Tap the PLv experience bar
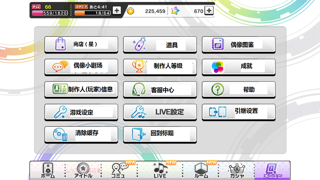The height and width of the screenshot is (180, 320). tap(50, 13)
